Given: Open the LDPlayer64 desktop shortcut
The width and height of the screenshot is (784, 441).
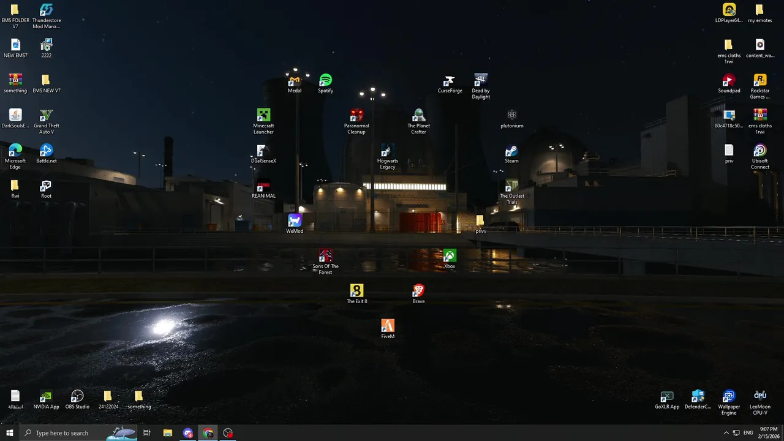Looking at the screenshot, I should coord(729,13).
